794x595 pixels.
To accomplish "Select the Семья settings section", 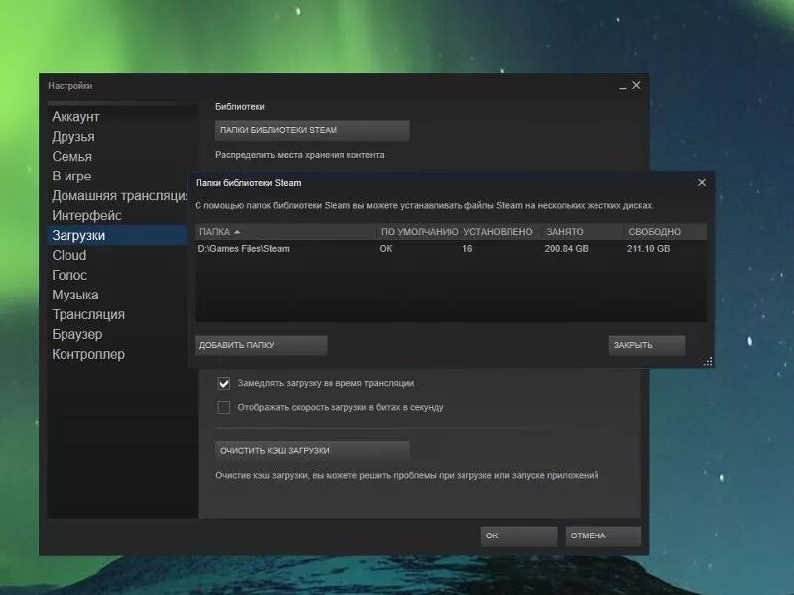I will click(x=71, y=156).
